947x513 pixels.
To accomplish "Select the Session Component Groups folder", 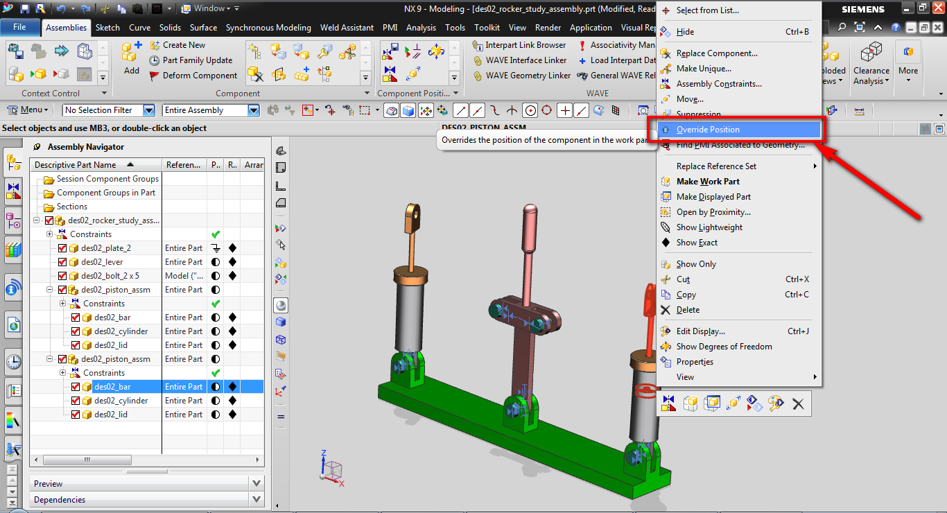I will [x=107, y=179].
